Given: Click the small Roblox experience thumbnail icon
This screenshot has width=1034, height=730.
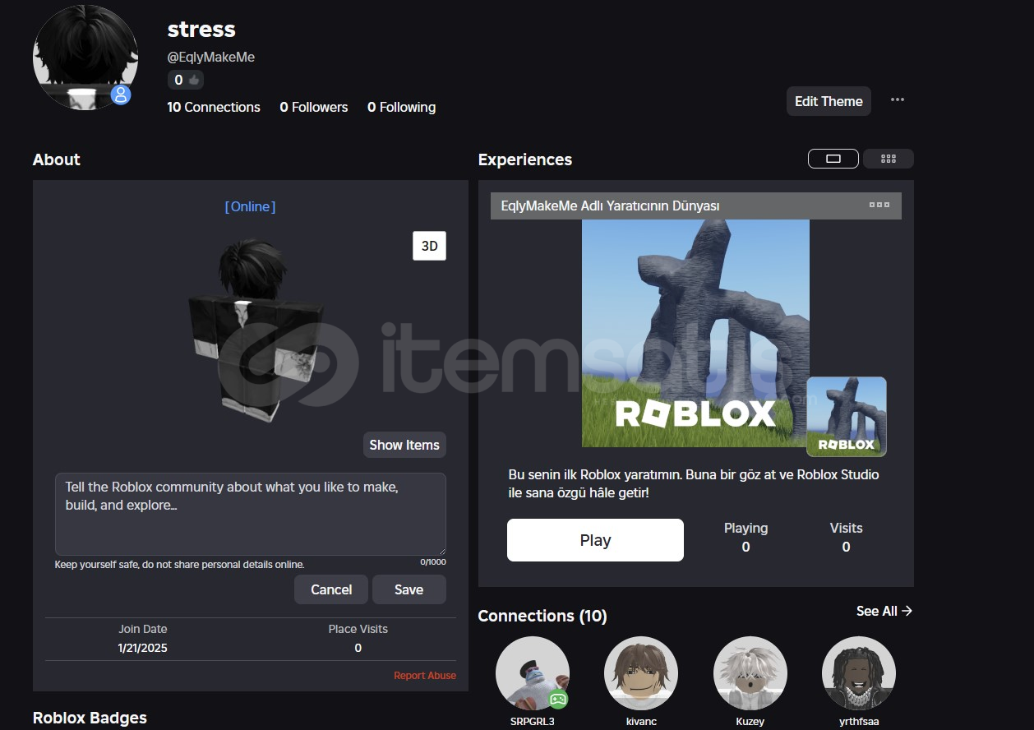Looking at the screenshot, I should click(x=846, y=416).
